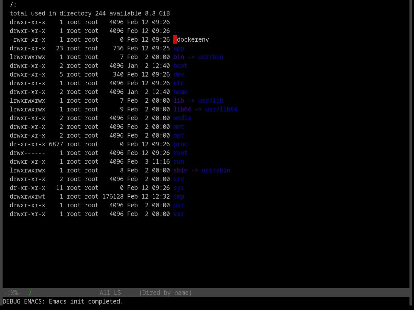Follow the sbin symlink entry
Screen dimensions: 414x310
tap(180, 170)
